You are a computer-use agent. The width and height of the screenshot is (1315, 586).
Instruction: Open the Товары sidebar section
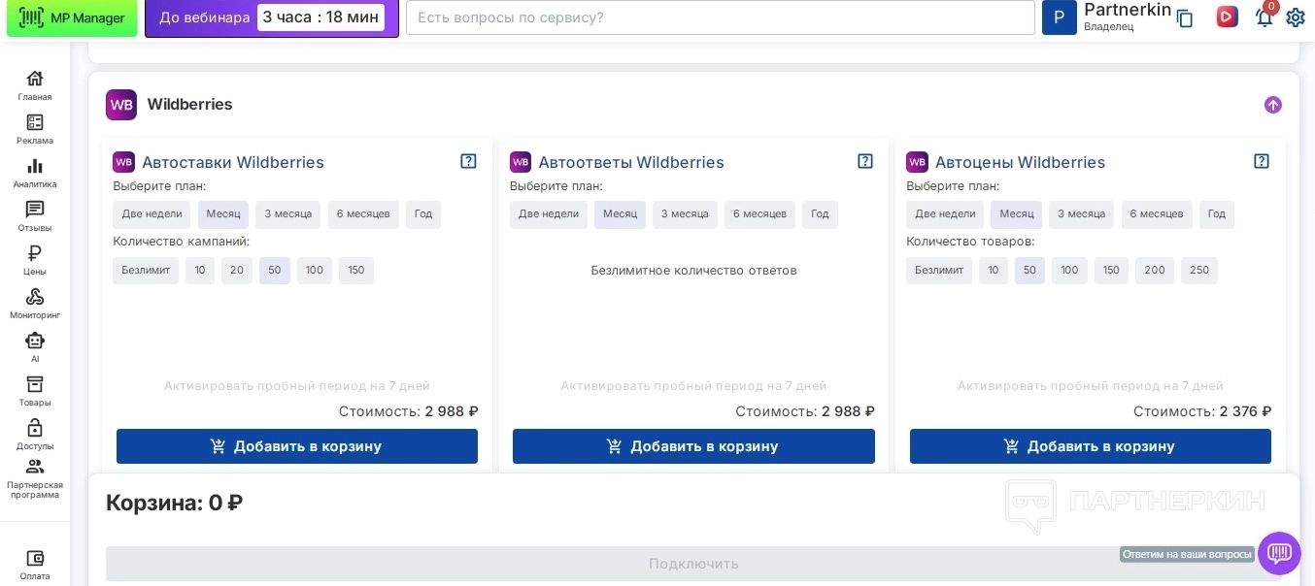point(35,391)
